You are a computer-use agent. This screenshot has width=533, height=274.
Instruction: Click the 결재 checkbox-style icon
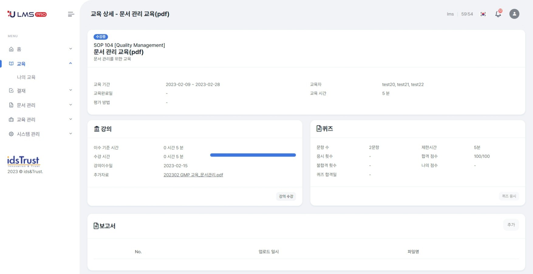(x=11, y=91)
